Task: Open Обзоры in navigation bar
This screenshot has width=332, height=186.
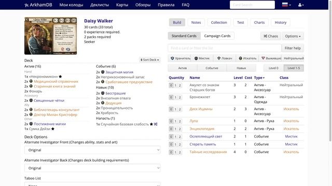Action: click(x=143, y=5)
